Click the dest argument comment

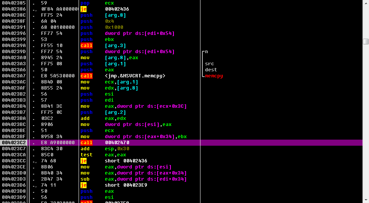click(x=211, y=70)
